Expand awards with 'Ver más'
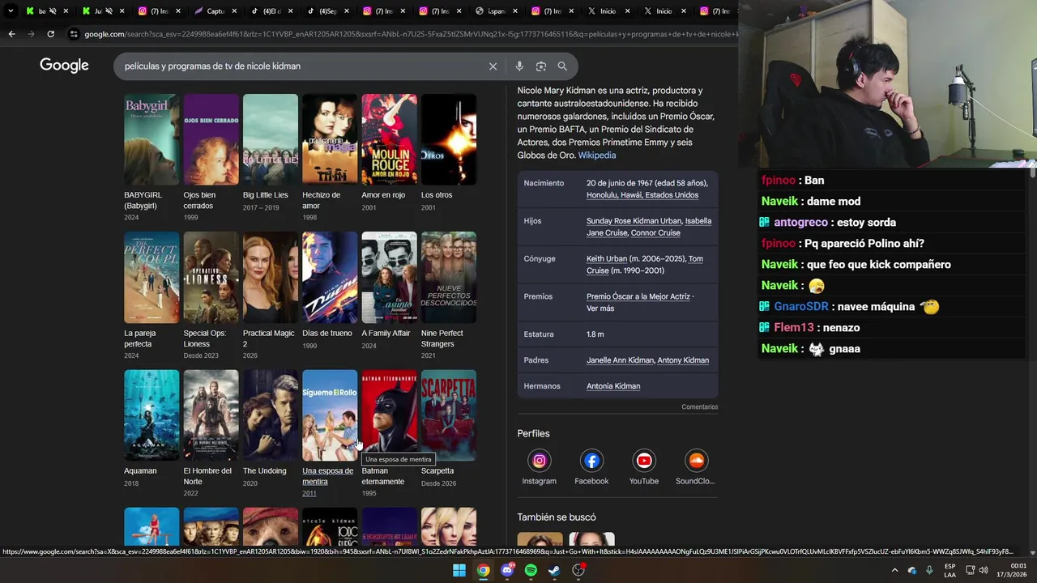This screenshot has width=1037, height=583. [x=600, y=309]
